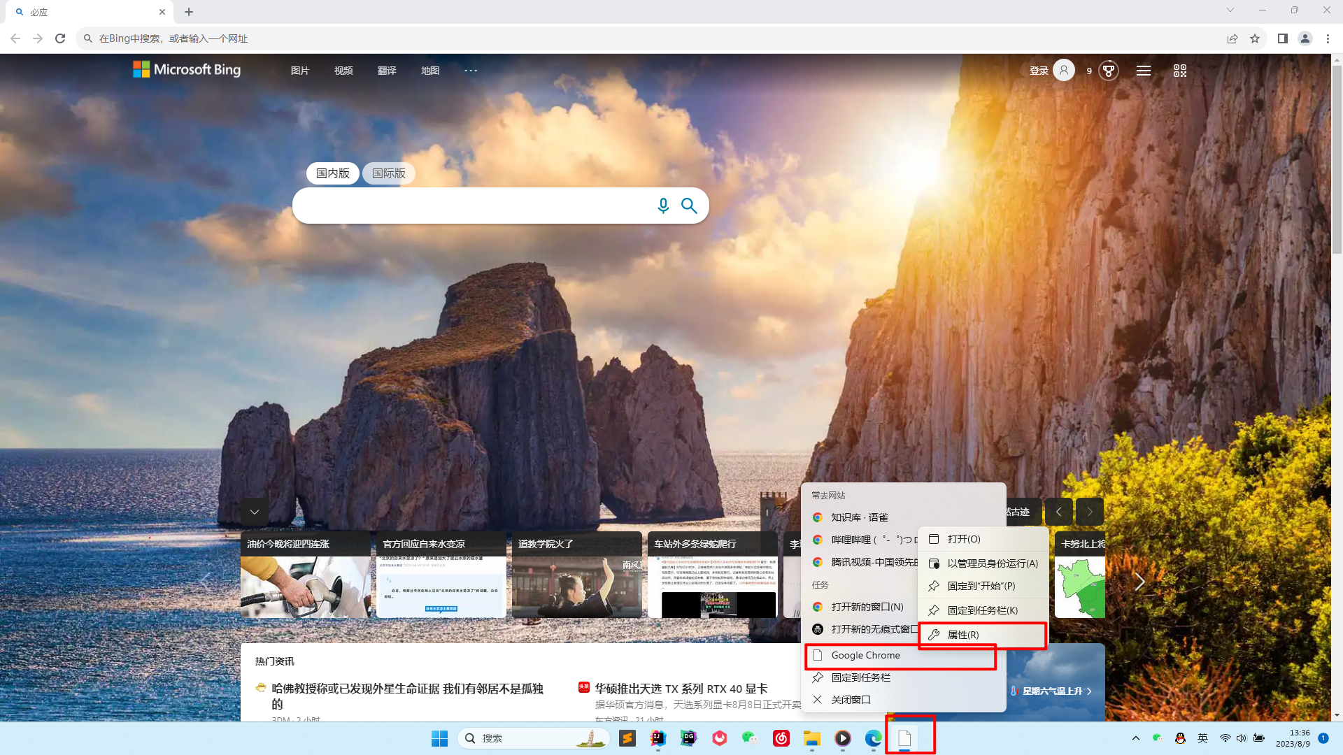Show previous background image arrow

[1059, 512]
